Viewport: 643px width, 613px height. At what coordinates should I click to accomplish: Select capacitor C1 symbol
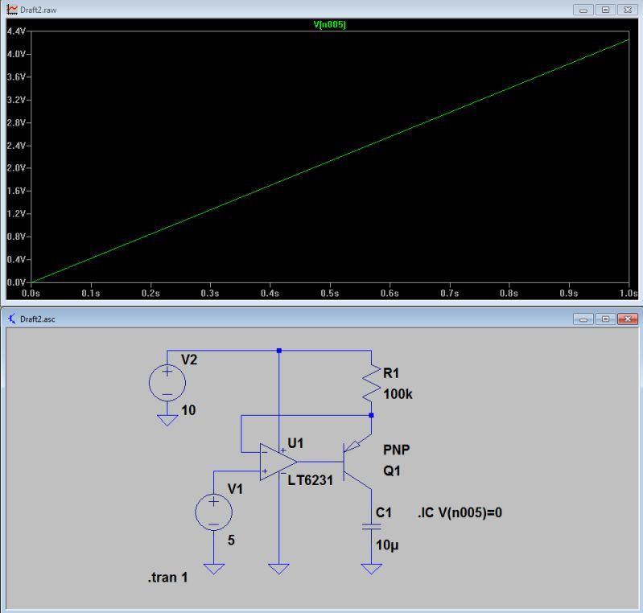pos(372,526)
